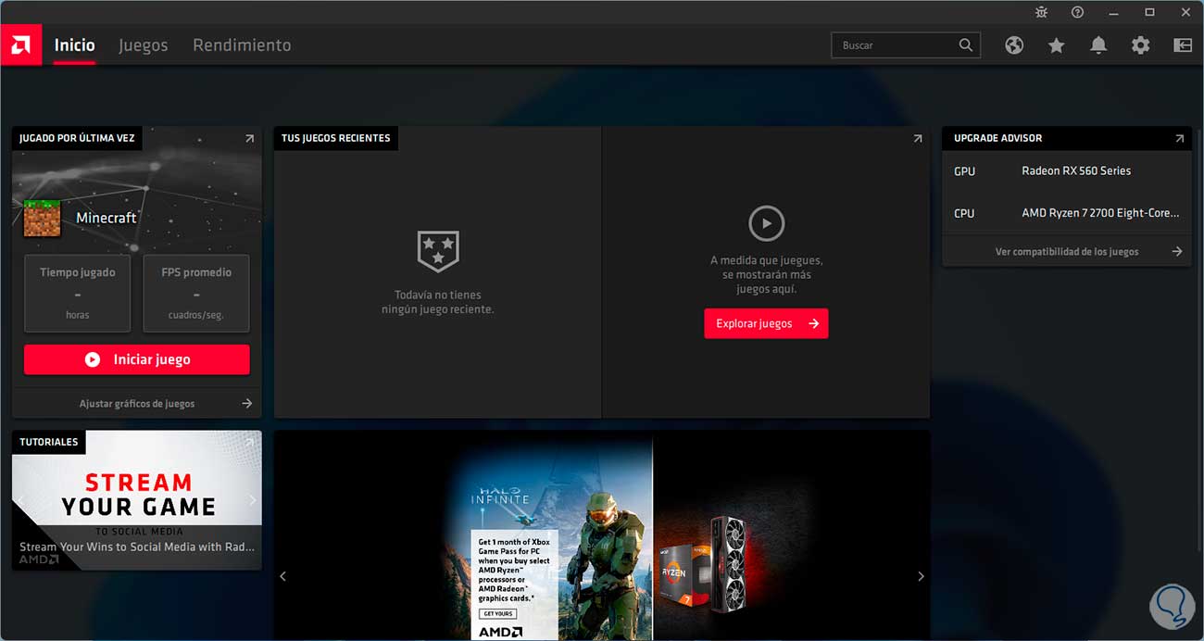Expand the Jugado por última vez panel
The image size is (1204, 641).
[x=249, y=138]
